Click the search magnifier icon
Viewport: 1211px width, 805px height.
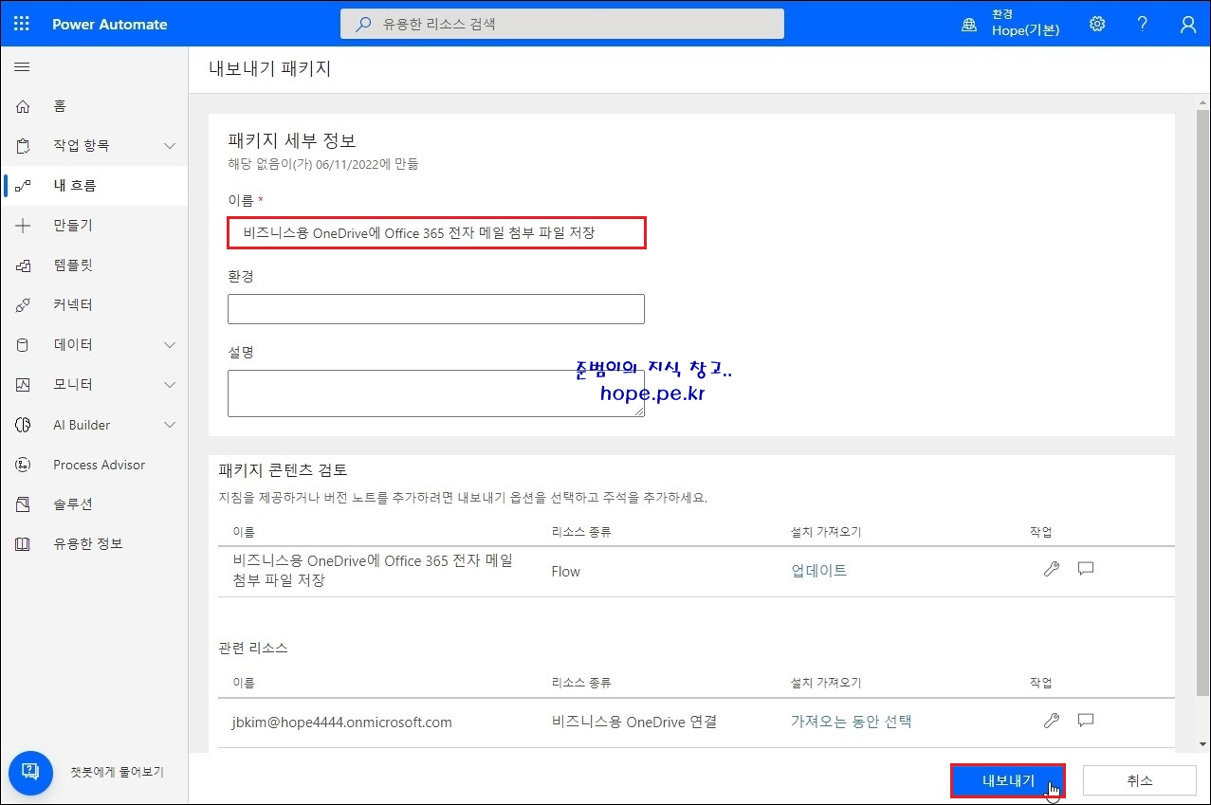(362, 25)
